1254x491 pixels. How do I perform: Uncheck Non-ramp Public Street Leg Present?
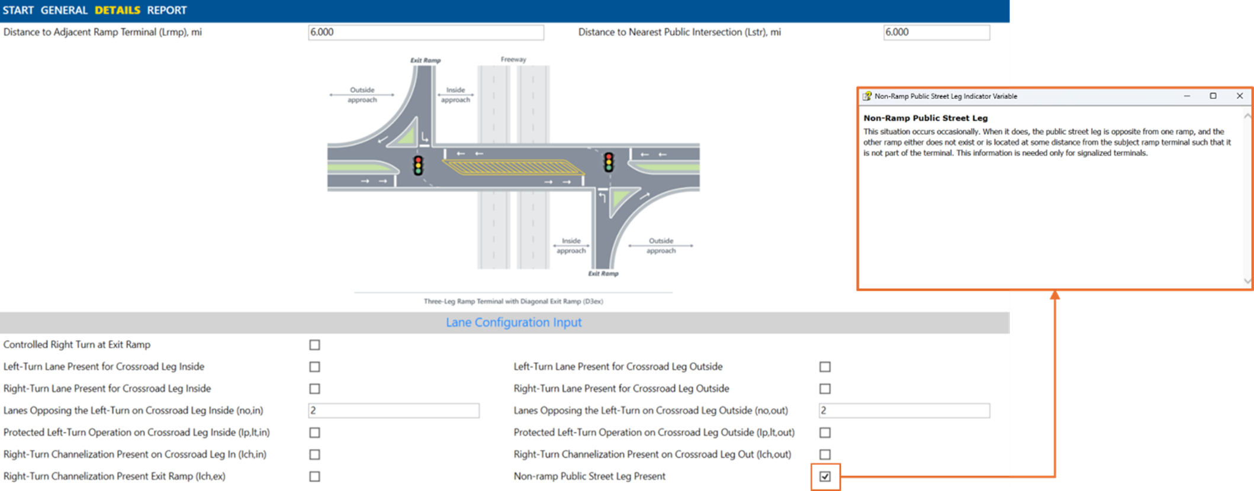(x=825, y=476)
